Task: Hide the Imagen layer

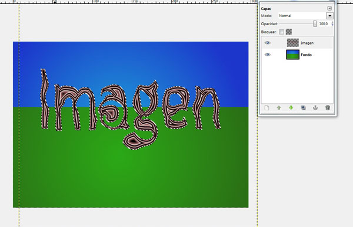Action: click(x=267, y=43)
